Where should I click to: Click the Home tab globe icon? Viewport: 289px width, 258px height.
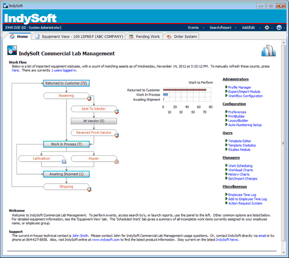pyautogui.click(x=12, y=36)
